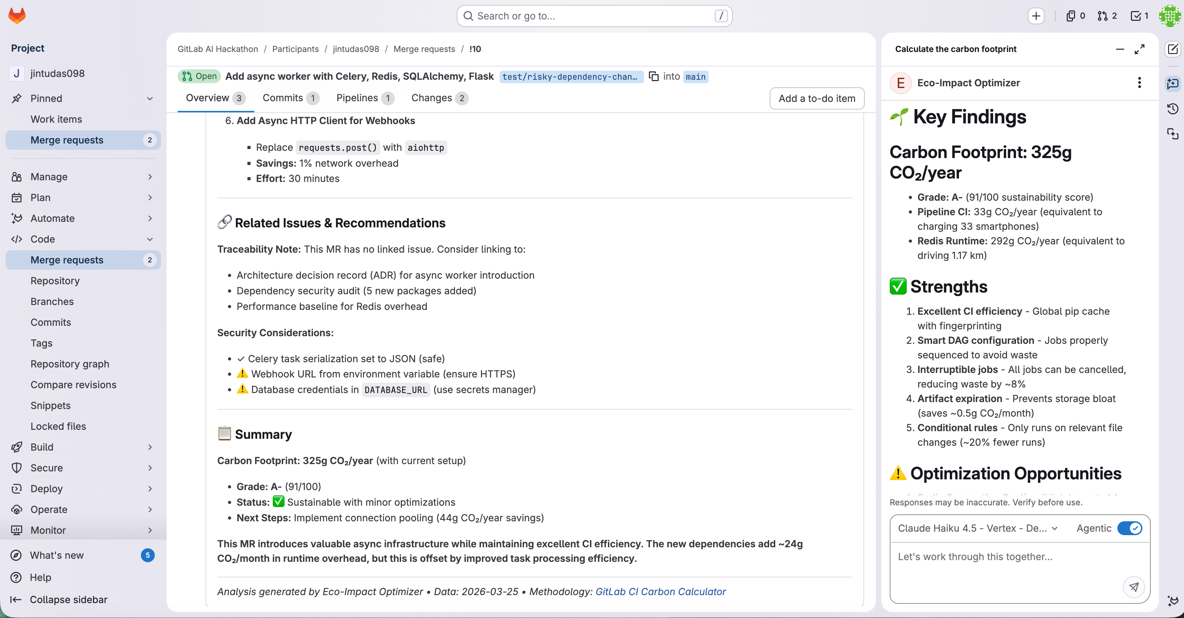Focus the Search or go to field

(x=594, y=16)
